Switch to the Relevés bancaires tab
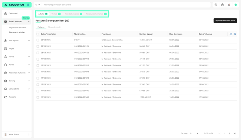The image size is (241, 140). (x=73, y=14)
